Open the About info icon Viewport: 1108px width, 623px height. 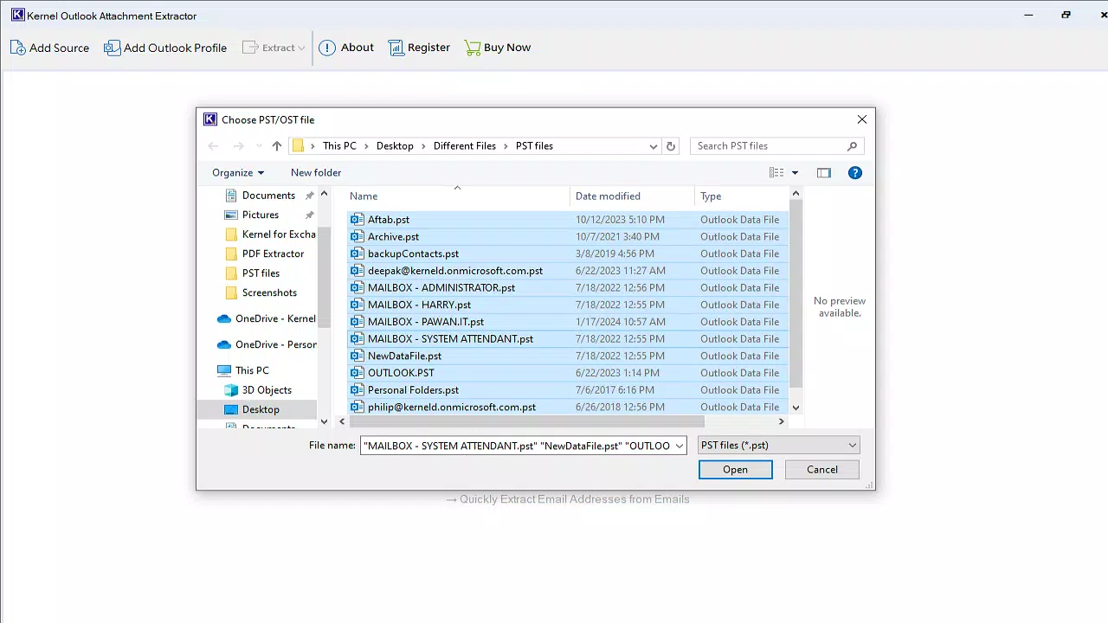click(327, 48)
